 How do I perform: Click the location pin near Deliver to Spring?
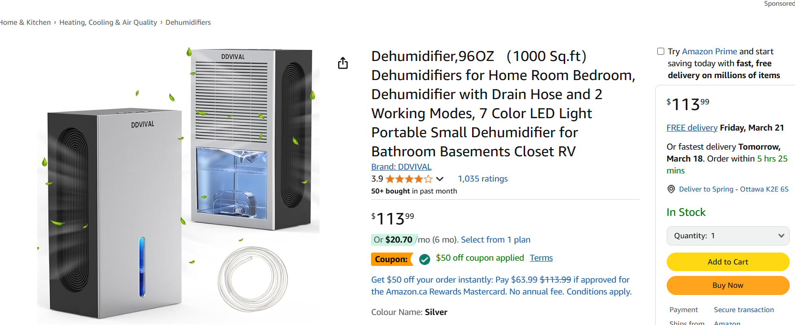pos(671,189)
